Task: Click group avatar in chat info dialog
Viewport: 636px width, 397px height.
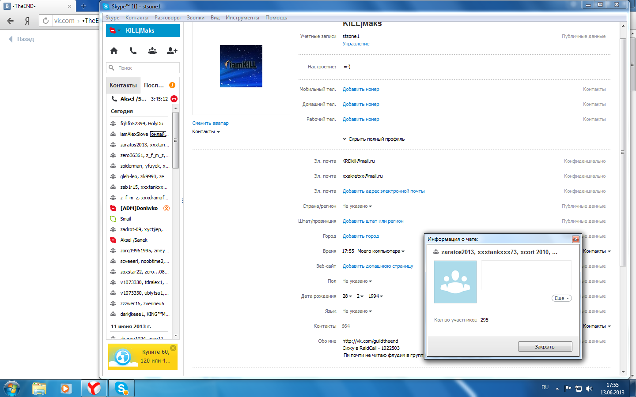Action: tap(455, 282)
